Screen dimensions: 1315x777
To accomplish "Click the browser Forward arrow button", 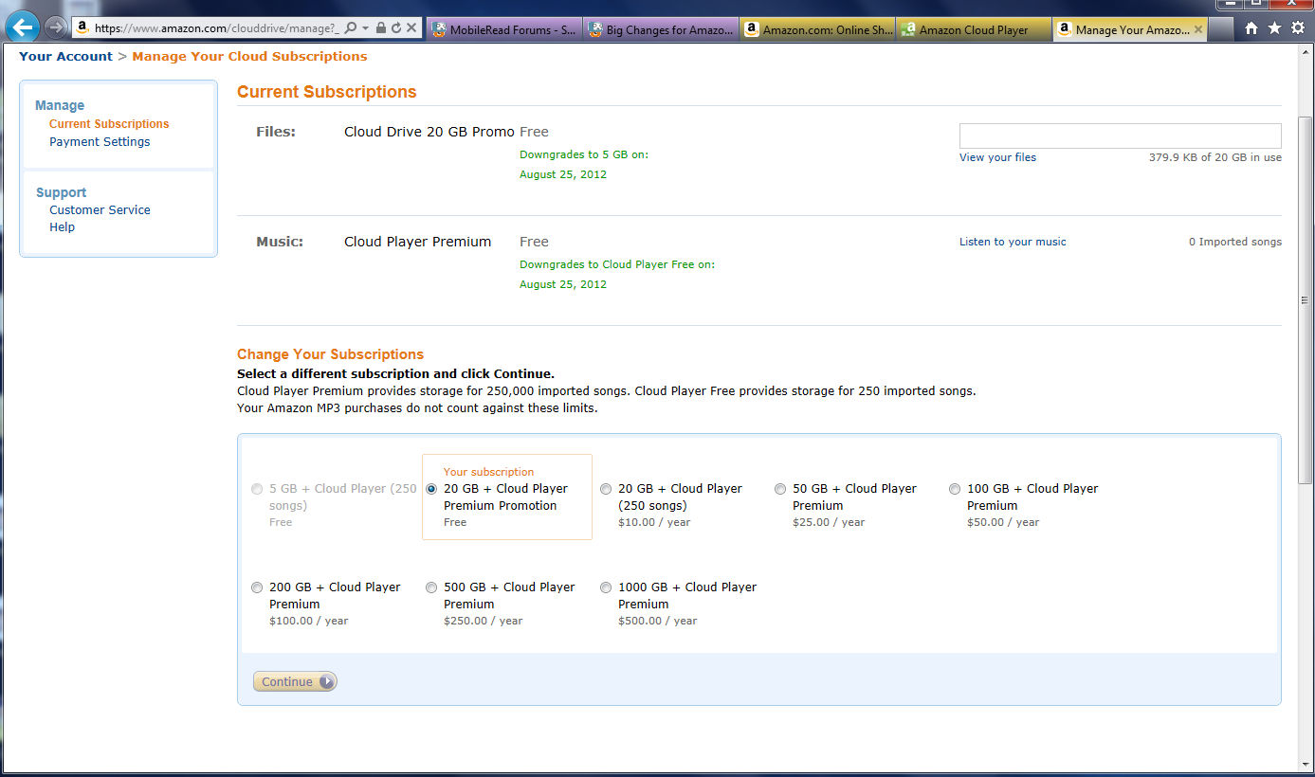I will [x=55, y=27].
